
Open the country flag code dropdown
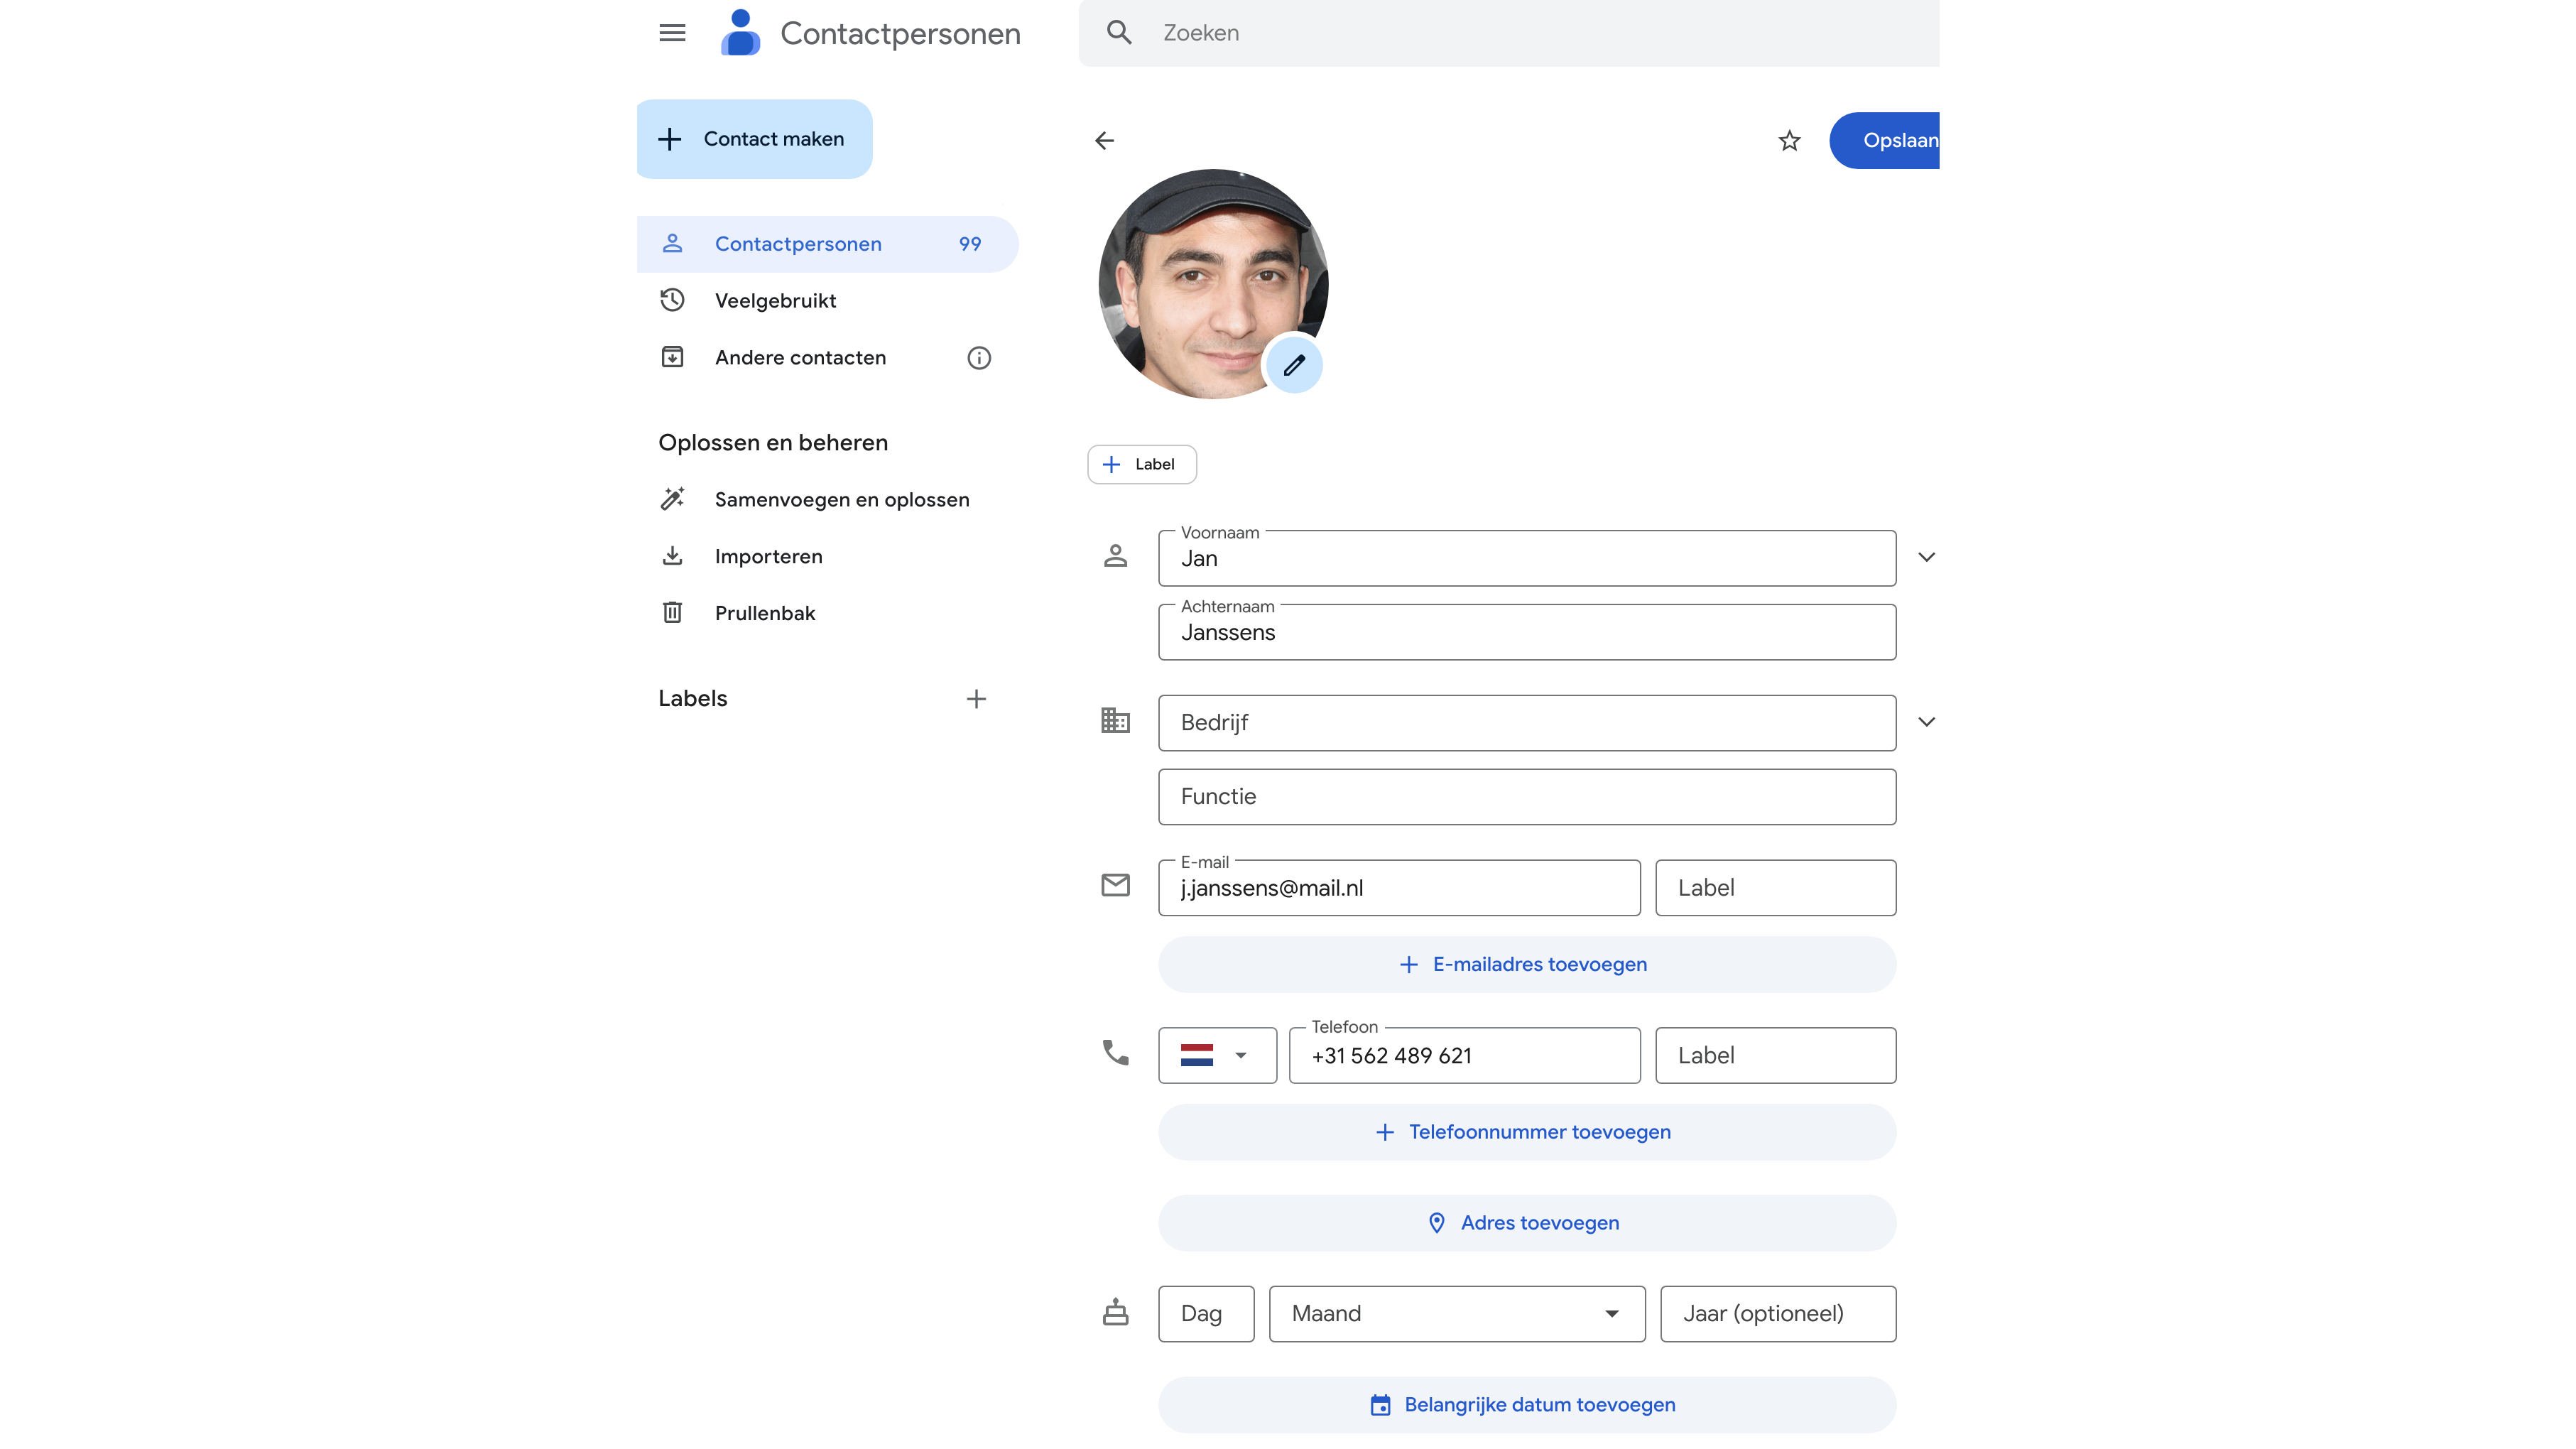[1217, 1055]
